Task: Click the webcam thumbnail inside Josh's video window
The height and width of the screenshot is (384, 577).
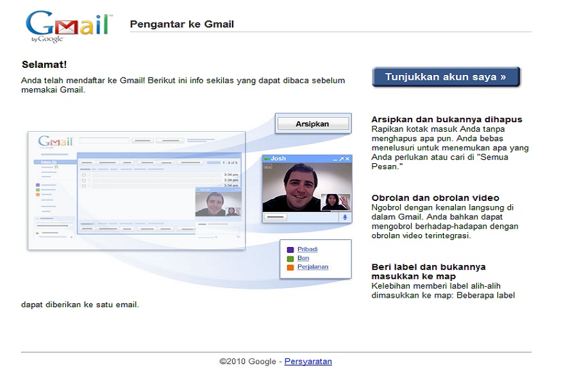Action: tap(336, 202)
